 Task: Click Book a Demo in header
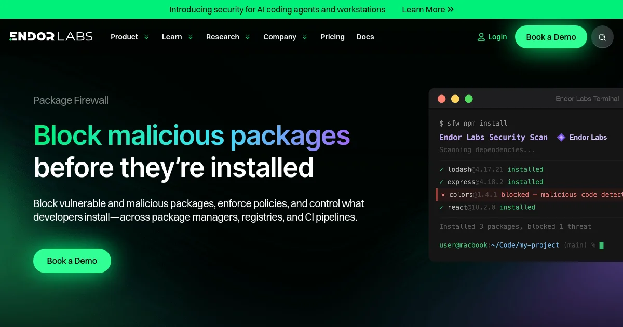click(551, 37)
